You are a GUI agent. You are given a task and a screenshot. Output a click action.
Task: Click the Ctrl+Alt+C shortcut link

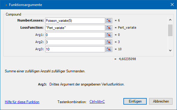[x=97, y=102]
